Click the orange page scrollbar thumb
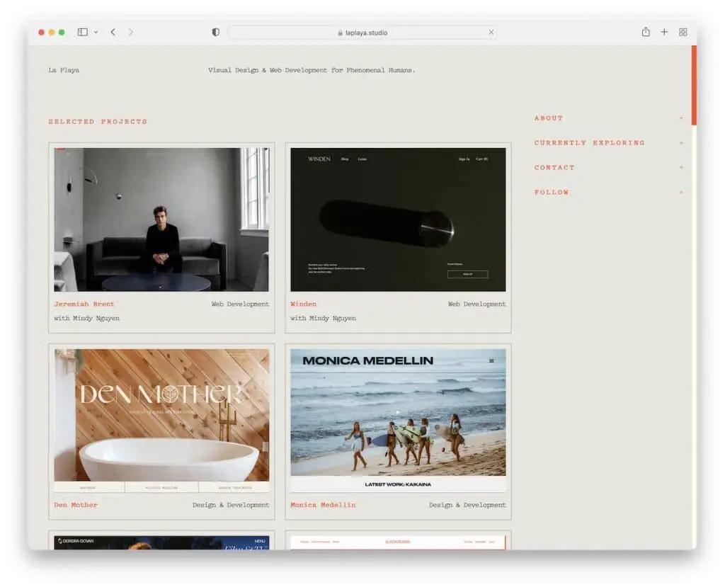Image resolution: width=725 pixels, height=587 pixels. [x=694, y=85]
